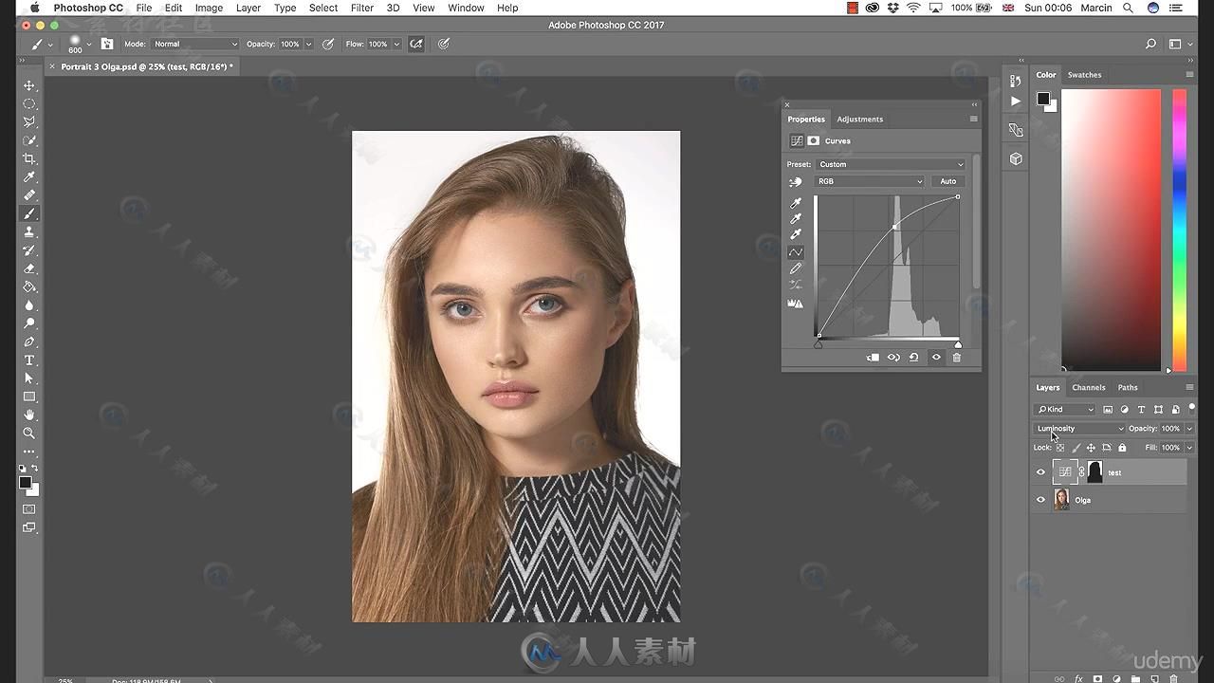Toggle visibility of the test layer
This screenshot has height=683, width=1214.
click(1040, 472)
